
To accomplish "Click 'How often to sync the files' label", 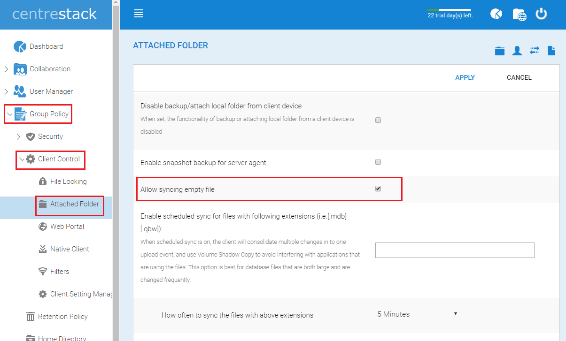I will tap(237, 315).
